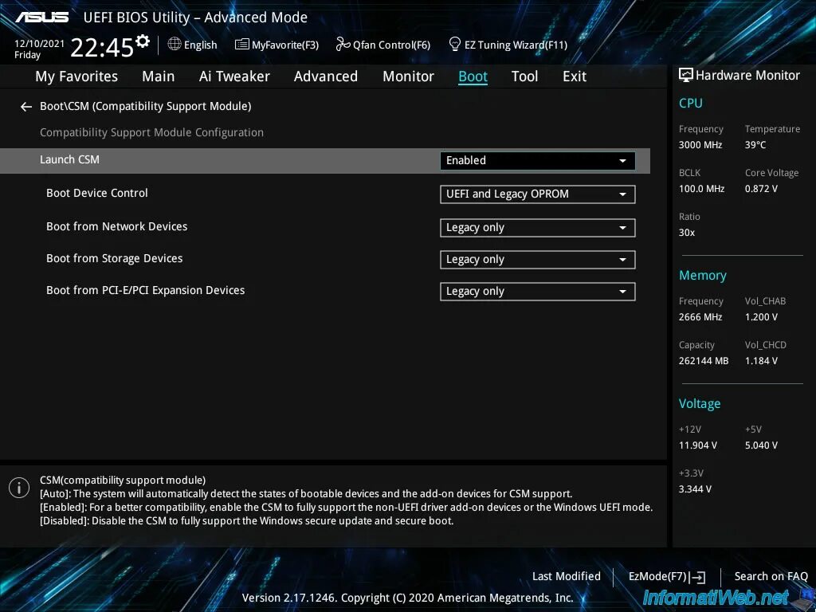Click memory capacity value 262144 MB

coord(704,361)
